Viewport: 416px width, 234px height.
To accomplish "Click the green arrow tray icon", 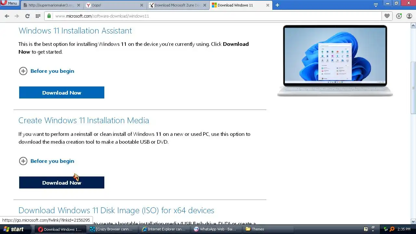I will click(x=386, y=229).
